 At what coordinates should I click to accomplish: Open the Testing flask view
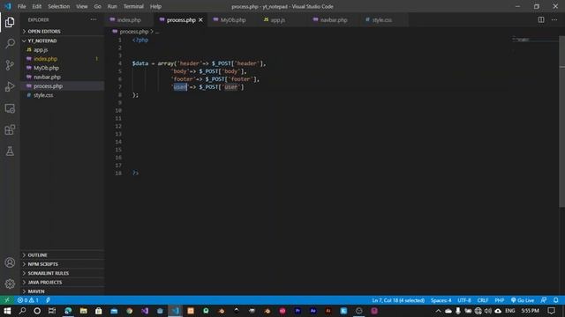10,151
